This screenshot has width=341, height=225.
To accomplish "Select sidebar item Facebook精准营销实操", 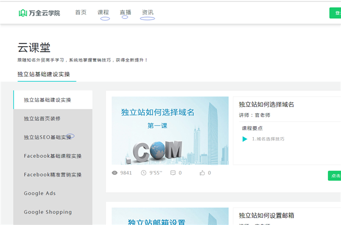I will 53,174.
